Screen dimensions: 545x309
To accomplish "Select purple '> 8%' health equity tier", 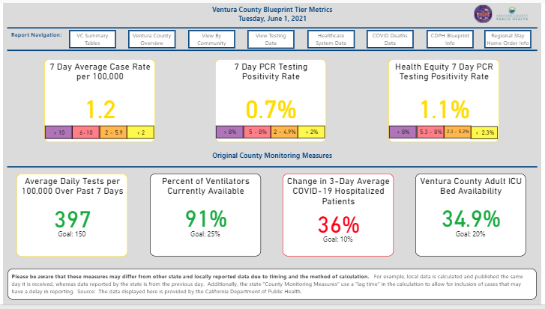I will point(403,132).
